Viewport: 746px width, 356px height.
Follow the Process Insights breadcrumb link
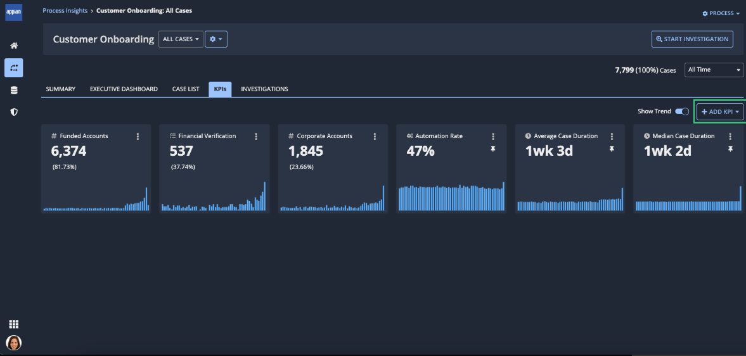[x=65, y=11]
